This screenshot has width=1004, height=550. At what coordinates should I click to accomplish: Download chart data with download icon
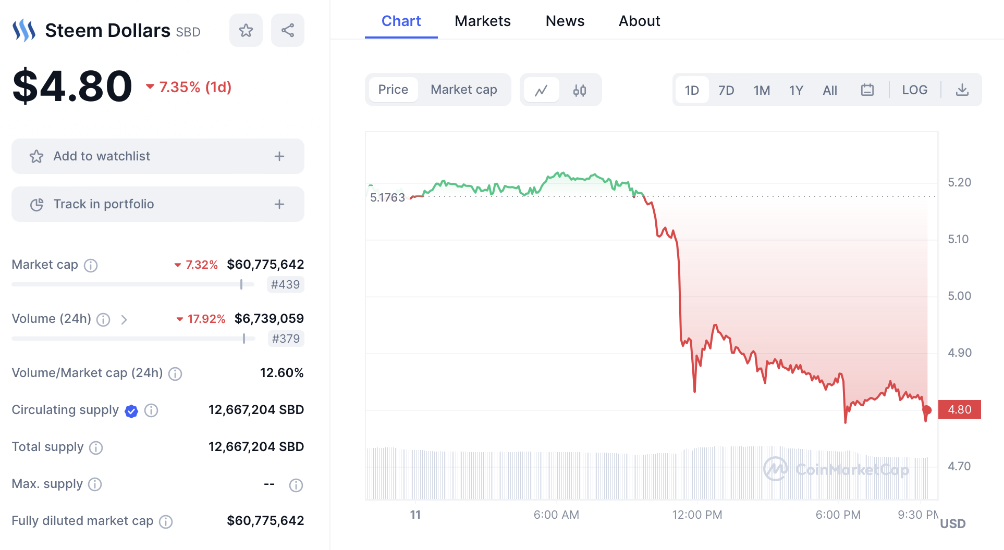tap(962, 90)
